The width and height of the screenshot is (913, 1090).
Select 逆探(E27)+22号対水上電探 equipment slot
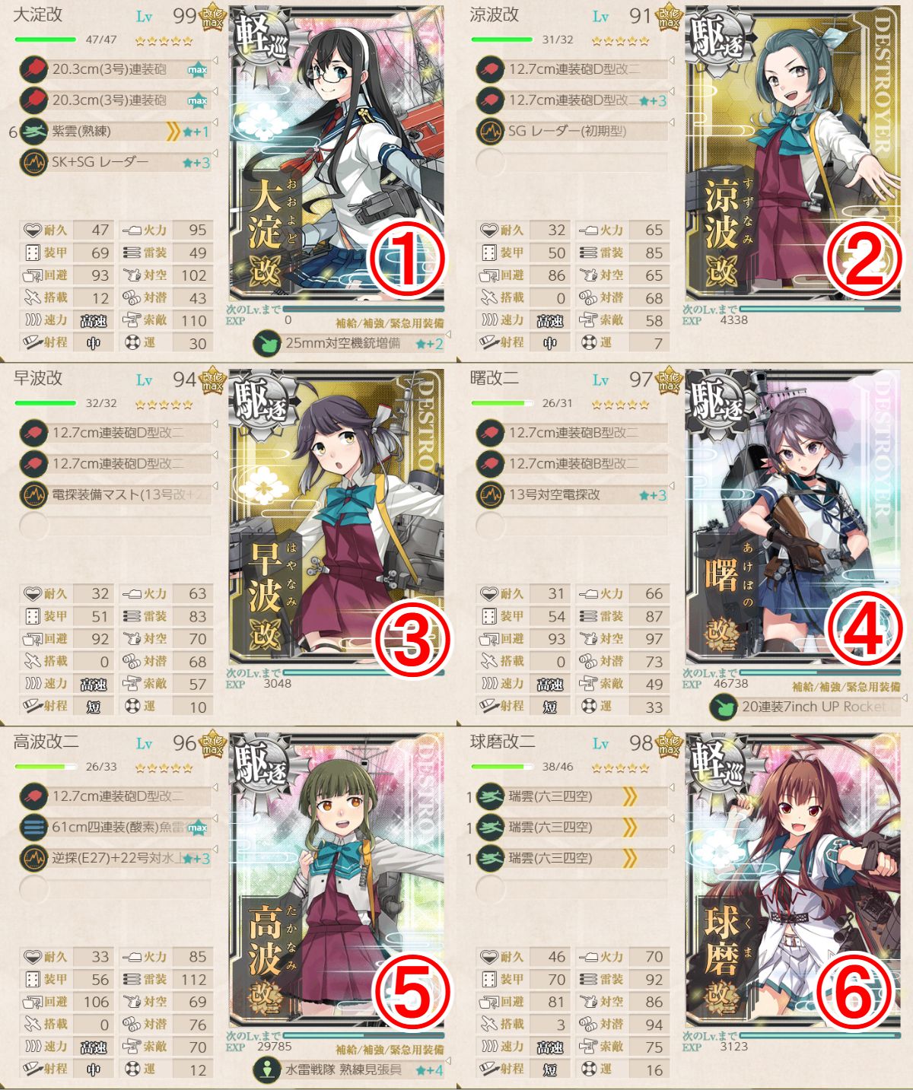[x=115, y=858]
